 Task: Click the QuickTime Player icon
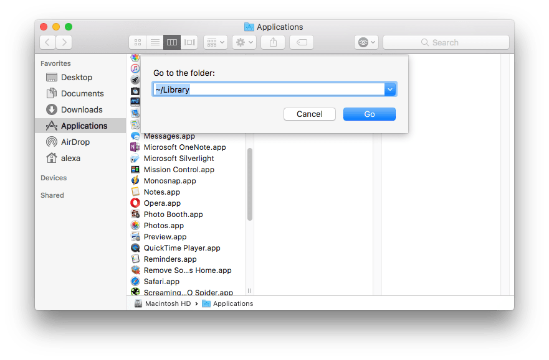tap(135, 247)
